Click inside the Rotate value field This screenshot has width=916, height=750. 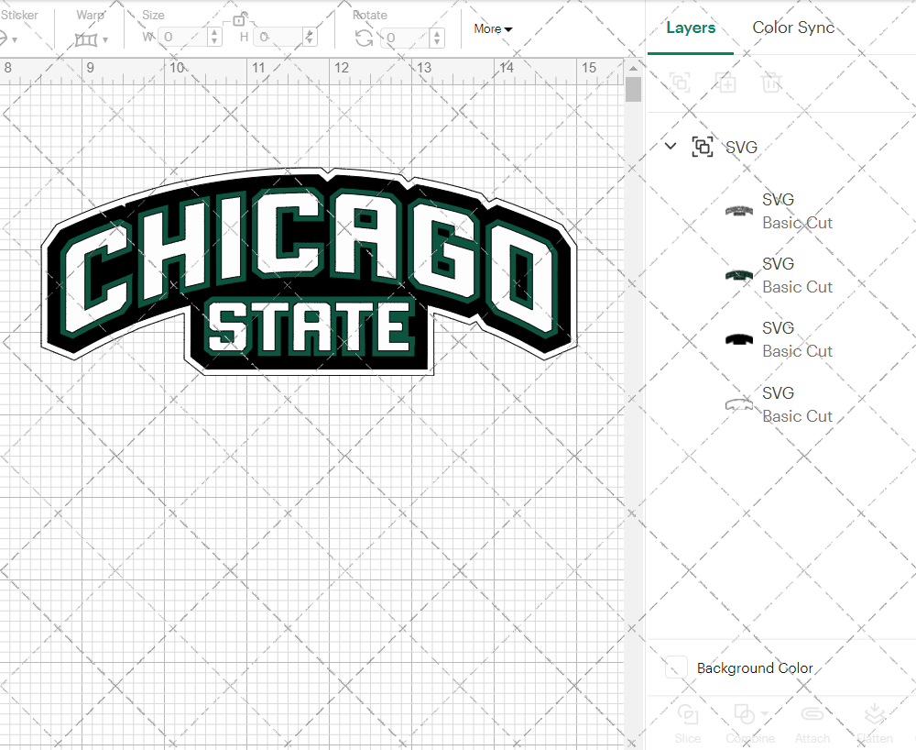coord(403,38)
